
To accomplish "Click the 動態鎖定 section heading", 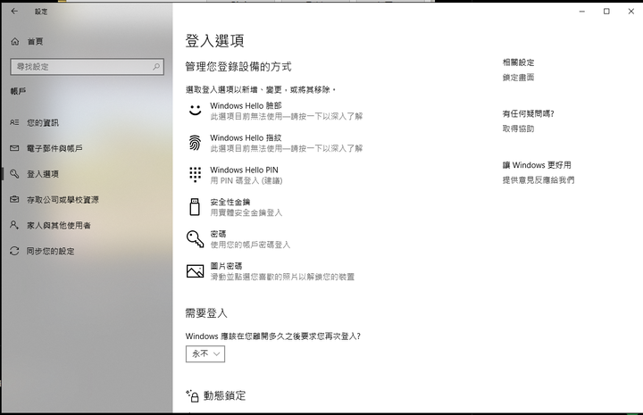I will [x=224, y=395].
